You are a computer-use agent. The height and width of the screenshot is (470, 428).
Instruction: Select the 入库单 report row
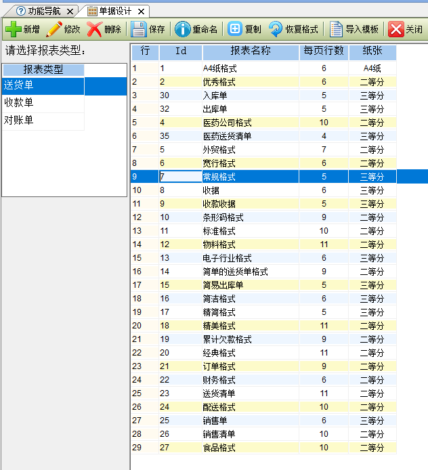point(263,95)
